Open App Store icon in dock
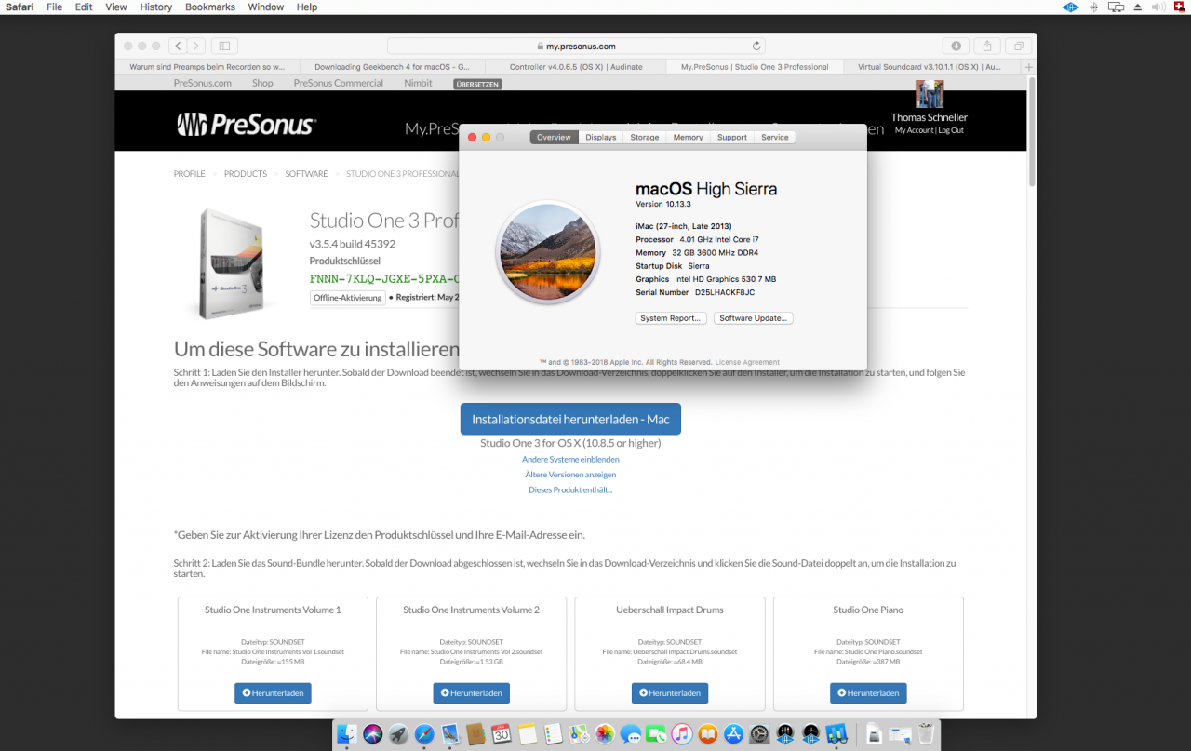1191x751 pixels. [733, 733]
